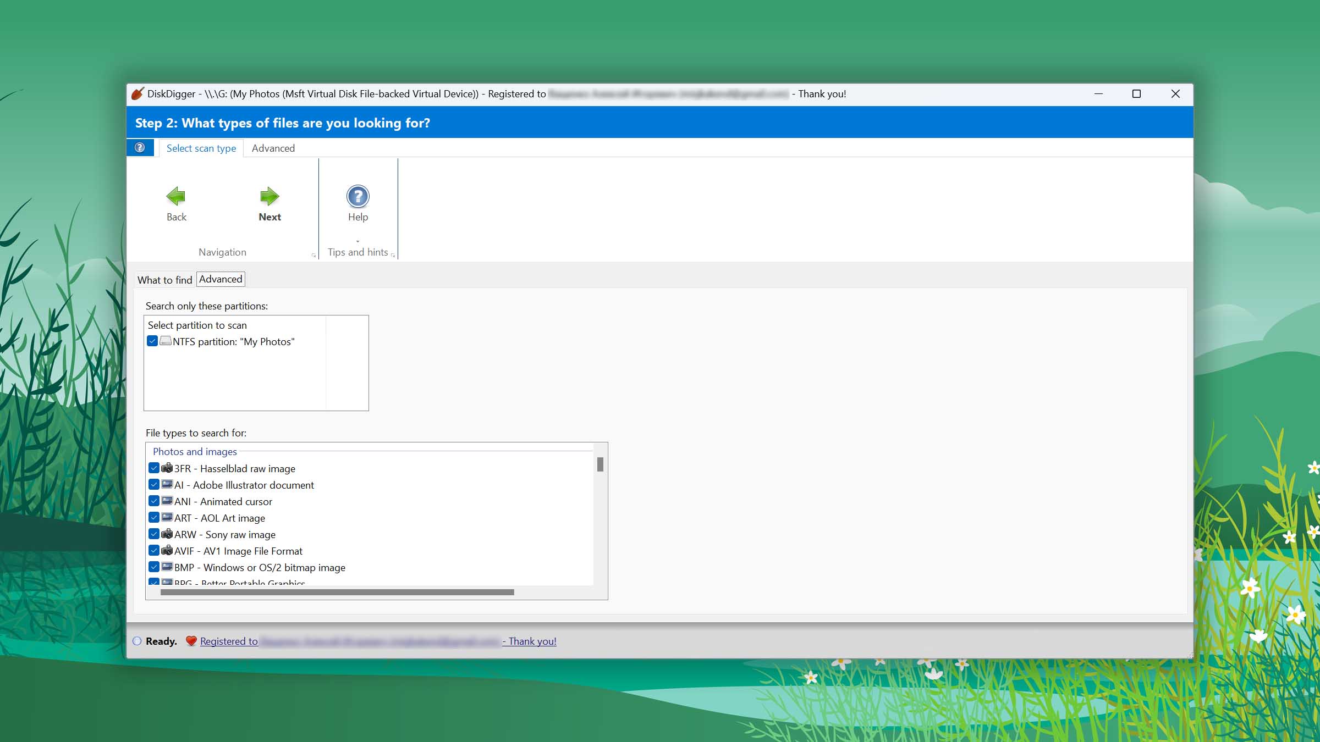Switch to the Select scan type ribbon tab
1320x742 pixels.
pyautogui.click(x=201, y=148)
